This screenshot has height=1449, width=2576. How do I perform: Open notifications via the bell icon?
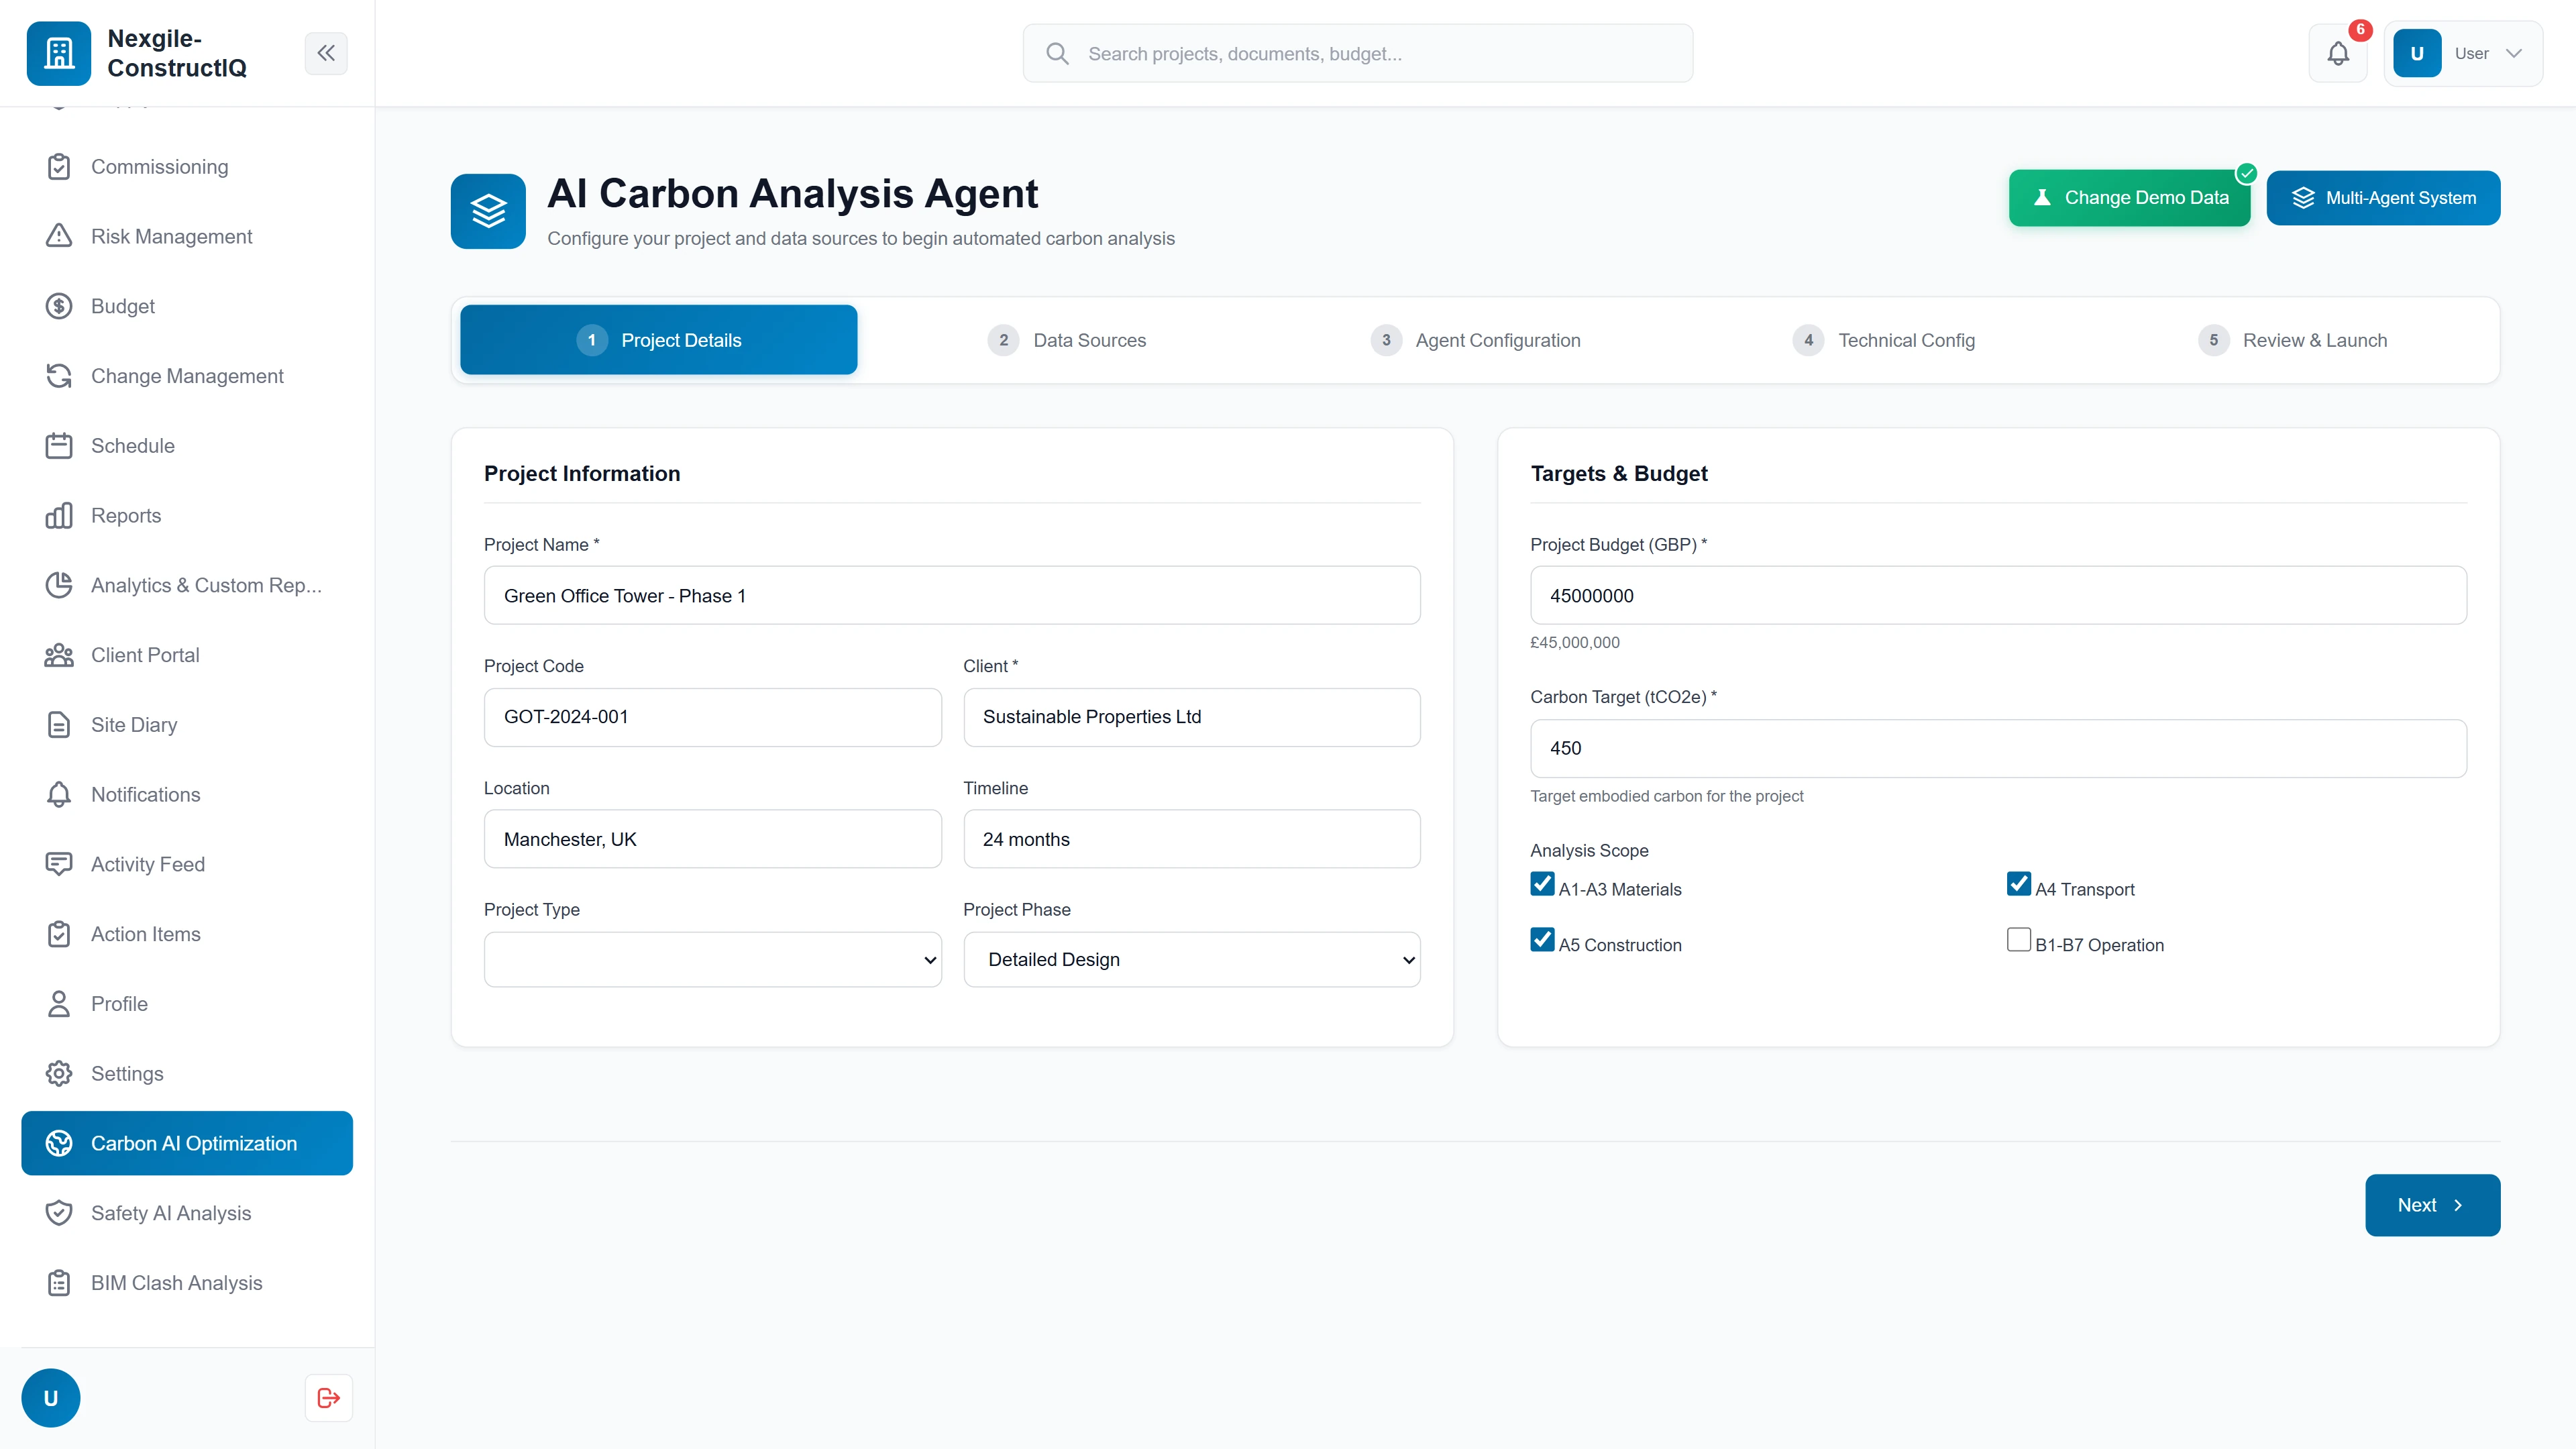2338,53
